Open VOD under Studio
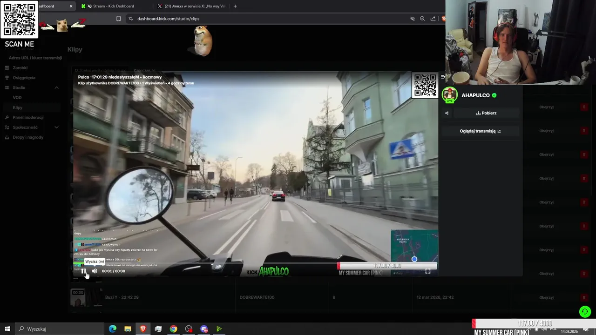Image resolution: width=596 pixels, height=335 pixels. pos(17,98)
